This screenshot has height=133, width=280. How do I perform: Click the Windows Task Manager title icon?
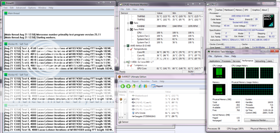click(x=209, y=52)
